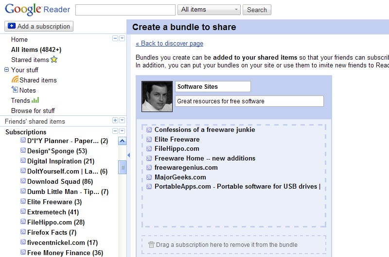Click feed icon next to Download Squad
This screenshot has height=257, width=389.
[23, 181]
